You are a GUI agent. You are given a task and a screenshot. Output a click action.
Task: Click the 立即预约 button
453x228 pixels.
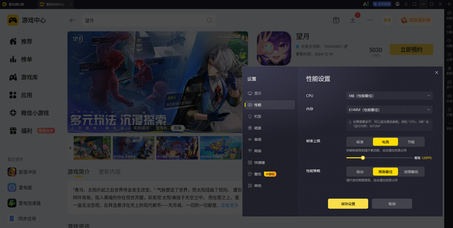pos(411,49)
